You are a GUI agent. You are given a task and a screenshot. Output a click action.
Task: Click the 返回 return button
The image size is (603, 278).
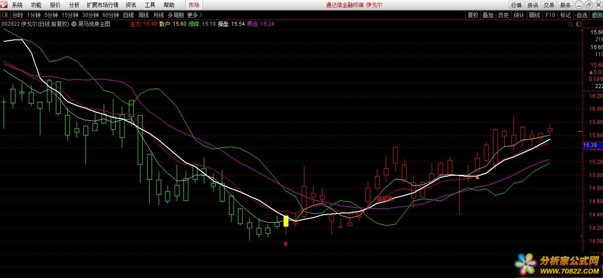click(597, 15)
